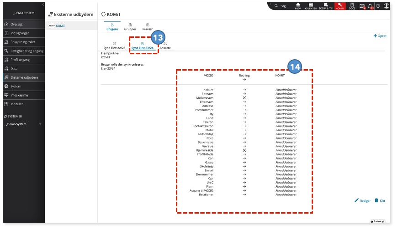Switch to the Grupper tab
The image size is (398, 230).
[x=130, y=26]
